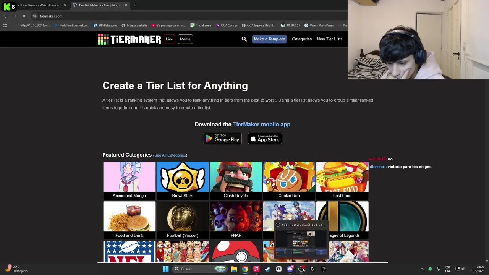
Task: Open the Live menu button
Action: coord(169,39)
